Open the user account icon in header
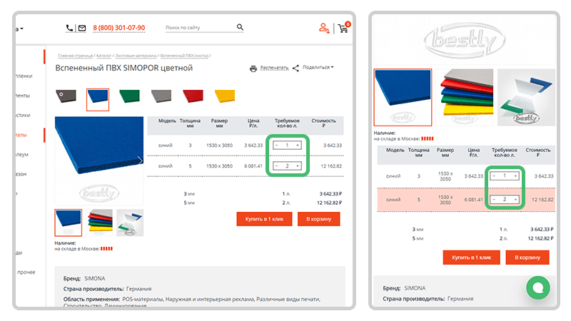 (324, 28)
